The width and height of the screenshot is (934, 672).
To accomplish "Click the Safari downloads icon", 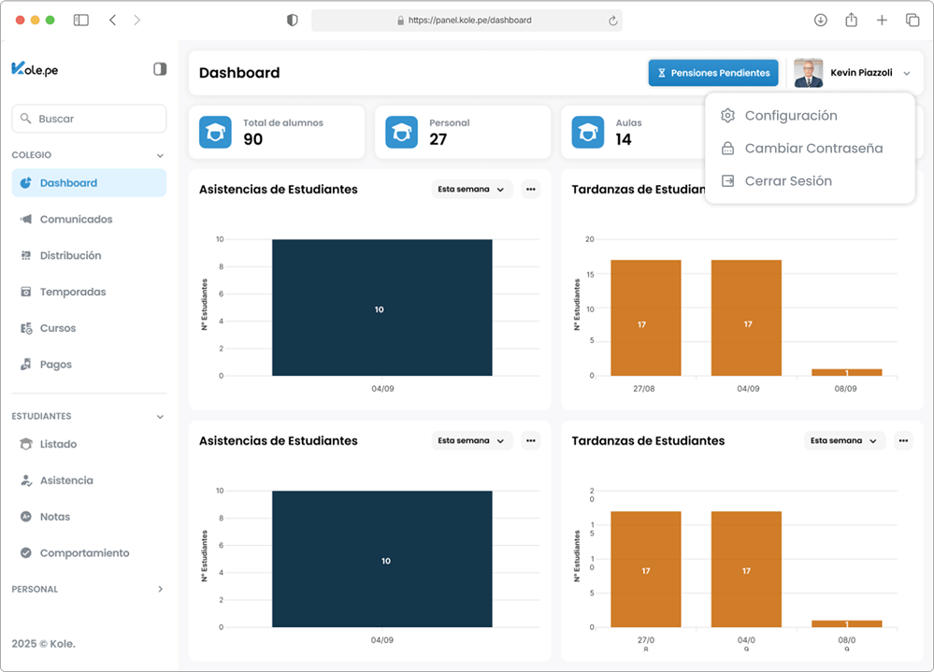I will click(x=820, y=20).
